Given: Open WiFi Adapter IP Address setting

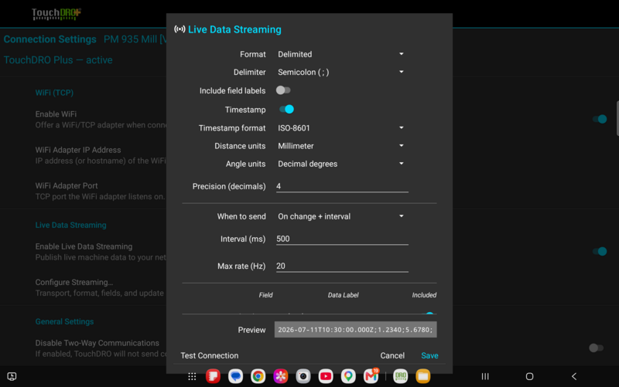Looking at the screenshot, I should pyautogui.click(x=101, y=155).
